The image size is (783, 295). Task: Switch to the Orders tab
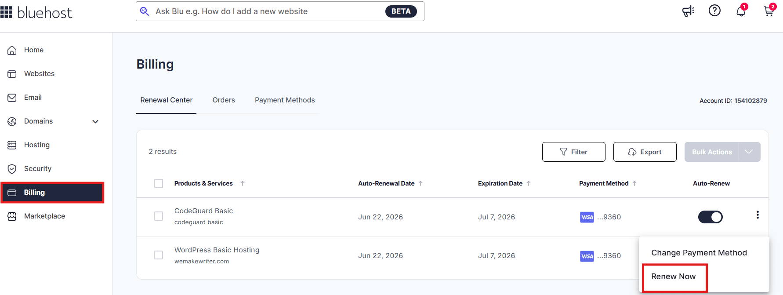coord(224,100)
